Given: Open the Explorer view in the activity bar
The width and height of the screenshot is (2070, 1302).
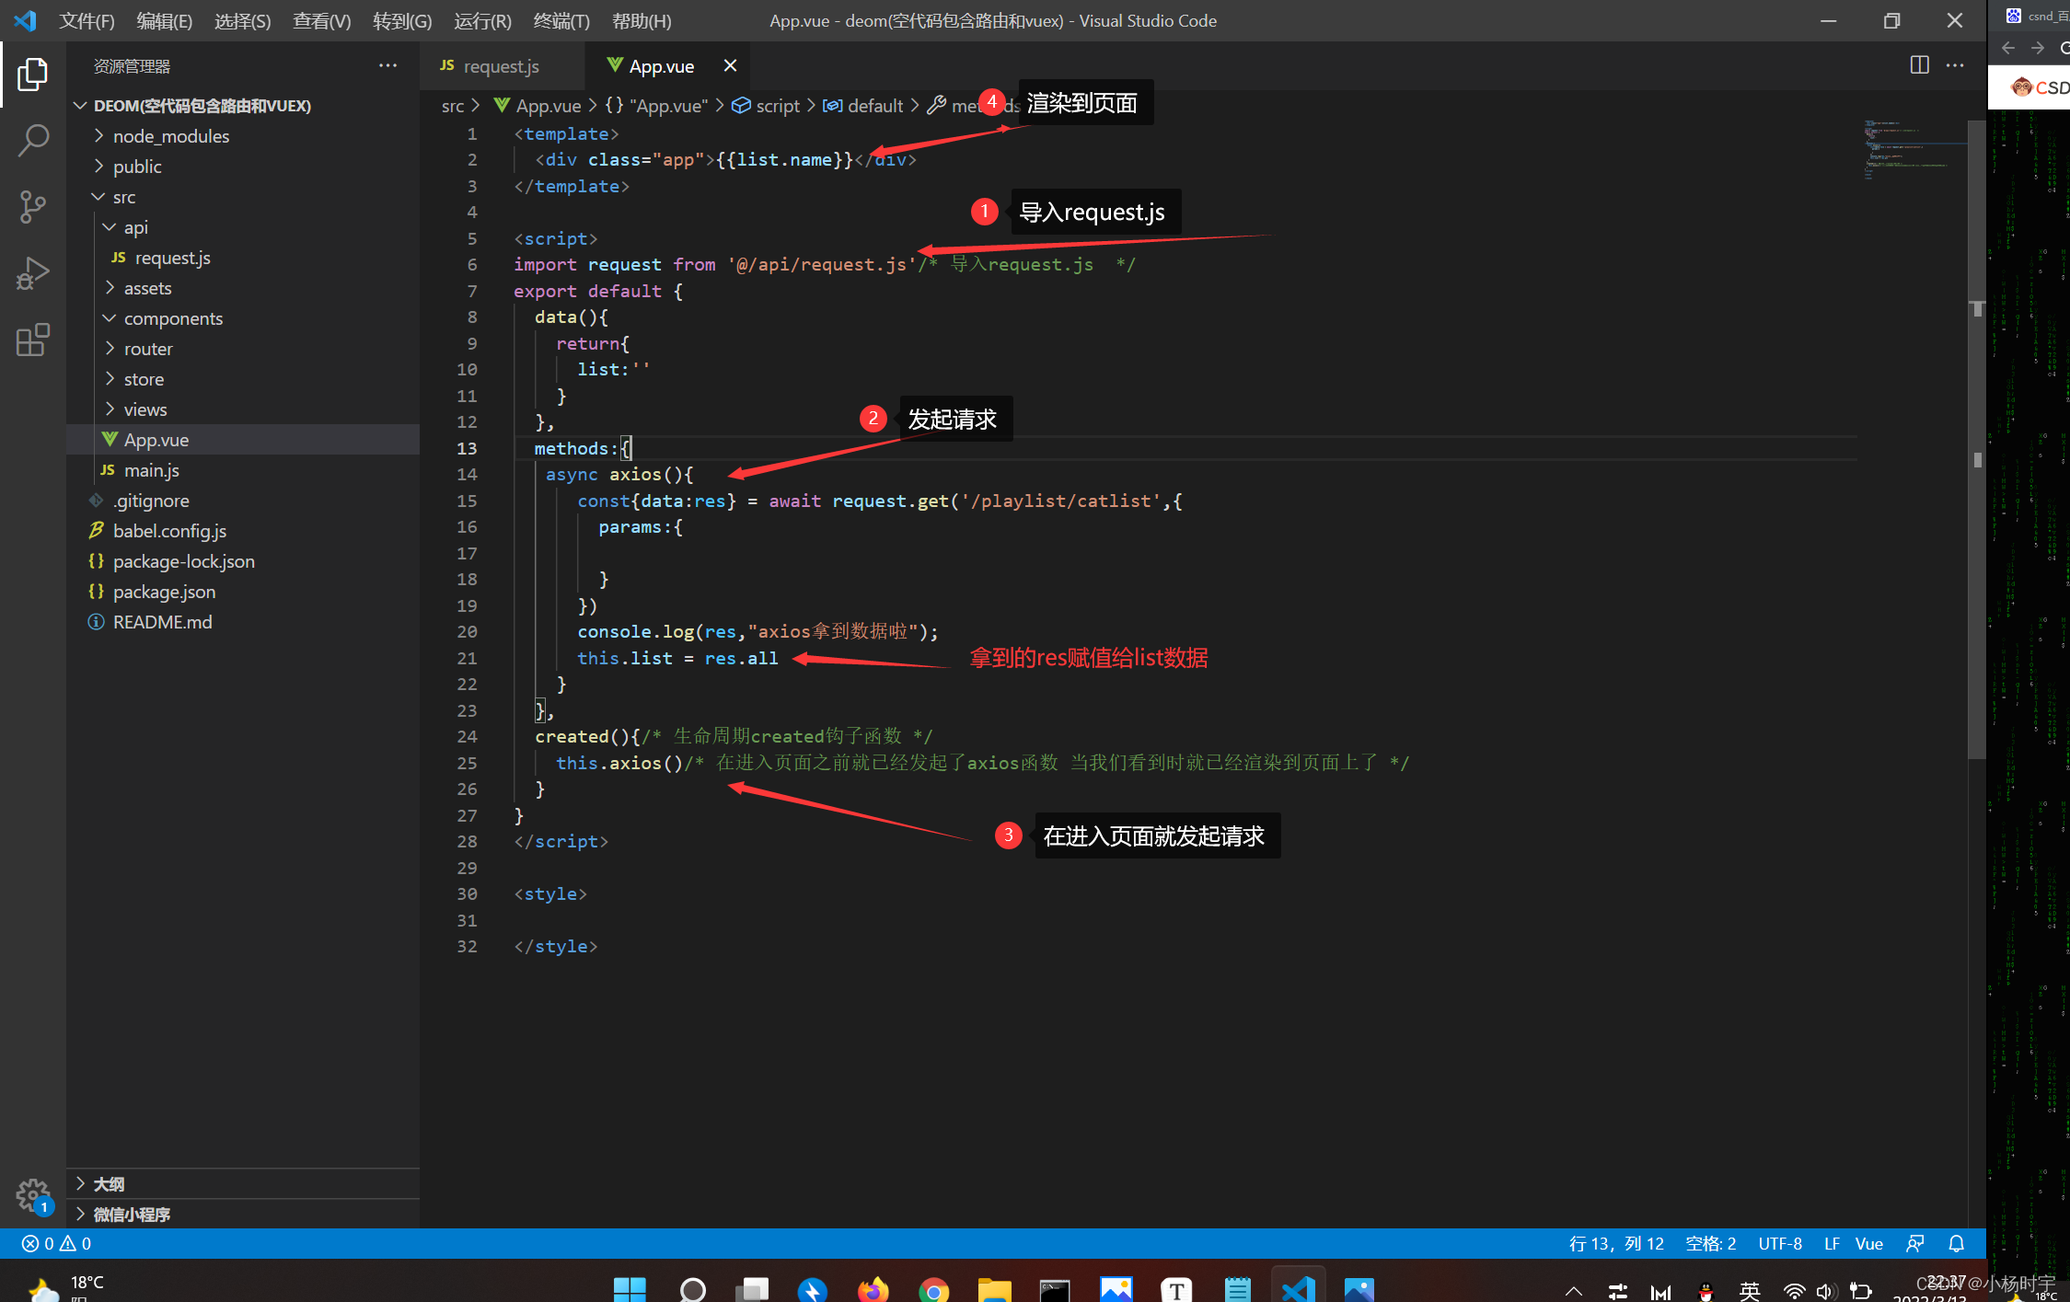Looking at the screenshot, I should coord(33,75).
